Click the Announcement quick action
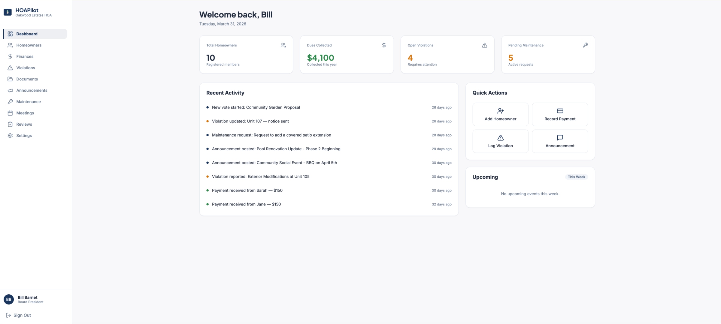721x324 pixels. pyautogui.click(x=560, y=141)
